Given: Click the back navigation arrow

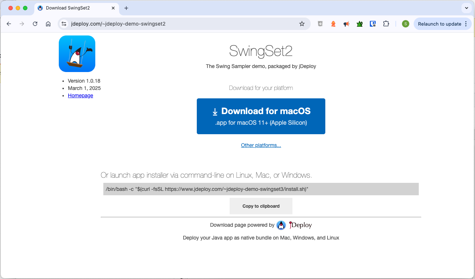Looking at the screenshot, I should coord(9,24).
